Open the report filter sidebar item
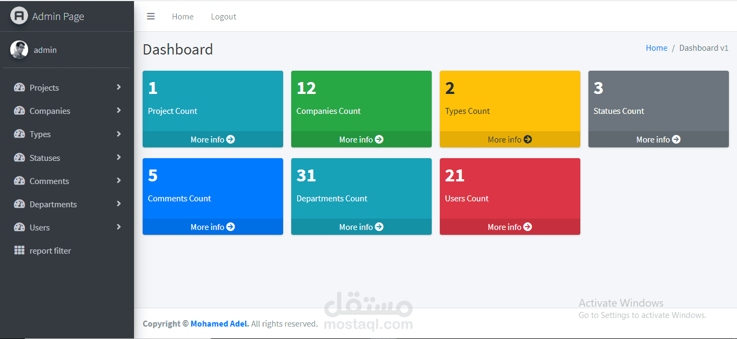 (67, 250)
